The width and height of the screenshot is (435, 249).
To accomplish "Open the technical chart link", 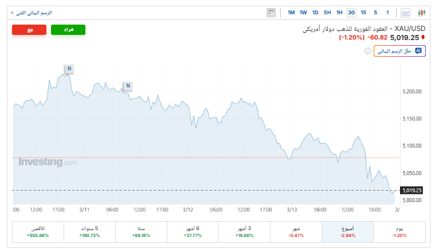I will click(x=31, y=13).
